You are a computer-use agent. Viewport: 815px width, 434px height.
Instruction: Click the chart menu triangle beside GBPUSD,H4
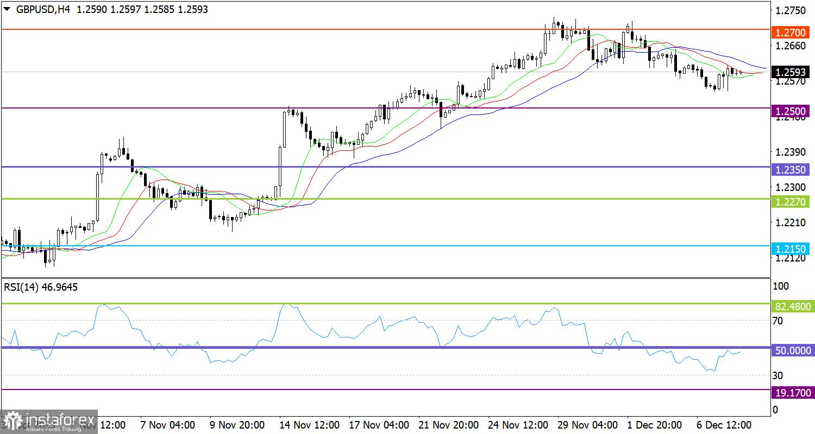[x=7, y=9]
